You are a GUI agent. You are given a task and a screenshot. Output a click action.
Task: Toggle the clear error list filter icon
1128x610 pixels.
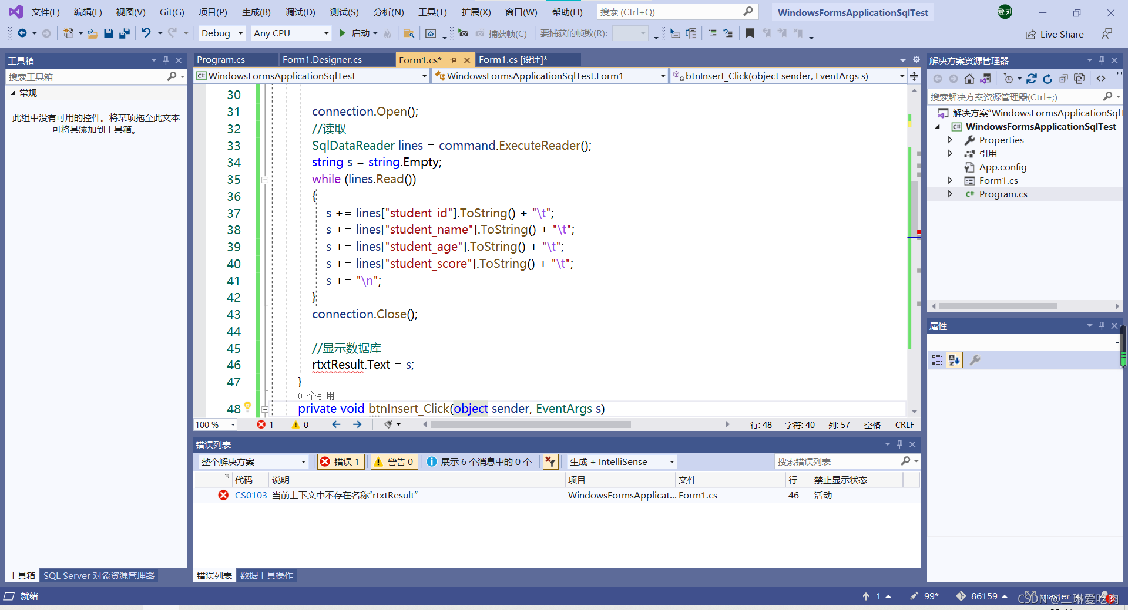[x=550, y=462]
